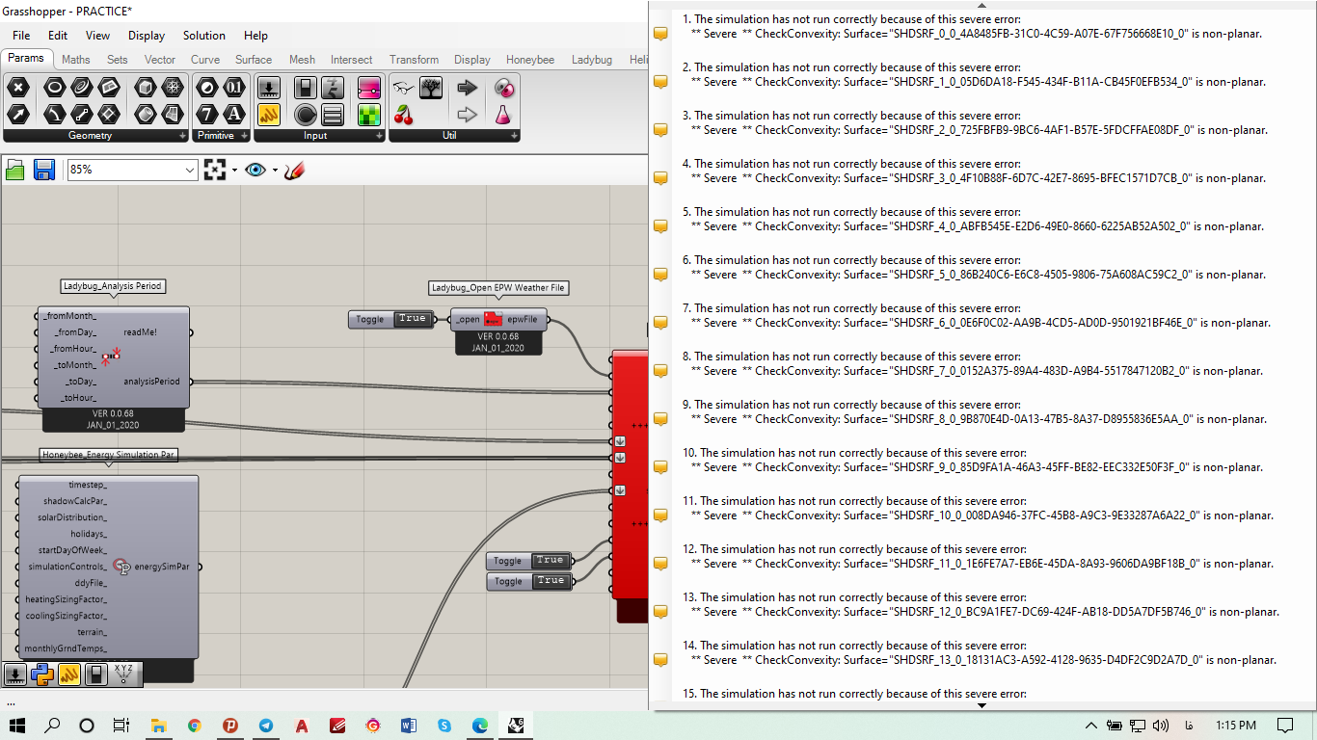Open the Python icon in canvas widget bar

point(41,674)
